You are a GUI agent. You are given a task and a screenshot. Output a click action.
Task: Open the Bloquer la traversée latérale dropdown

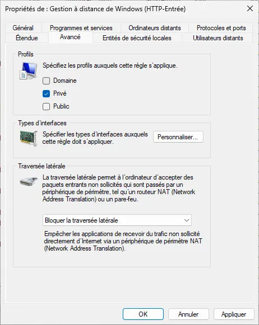click(117, 220)
